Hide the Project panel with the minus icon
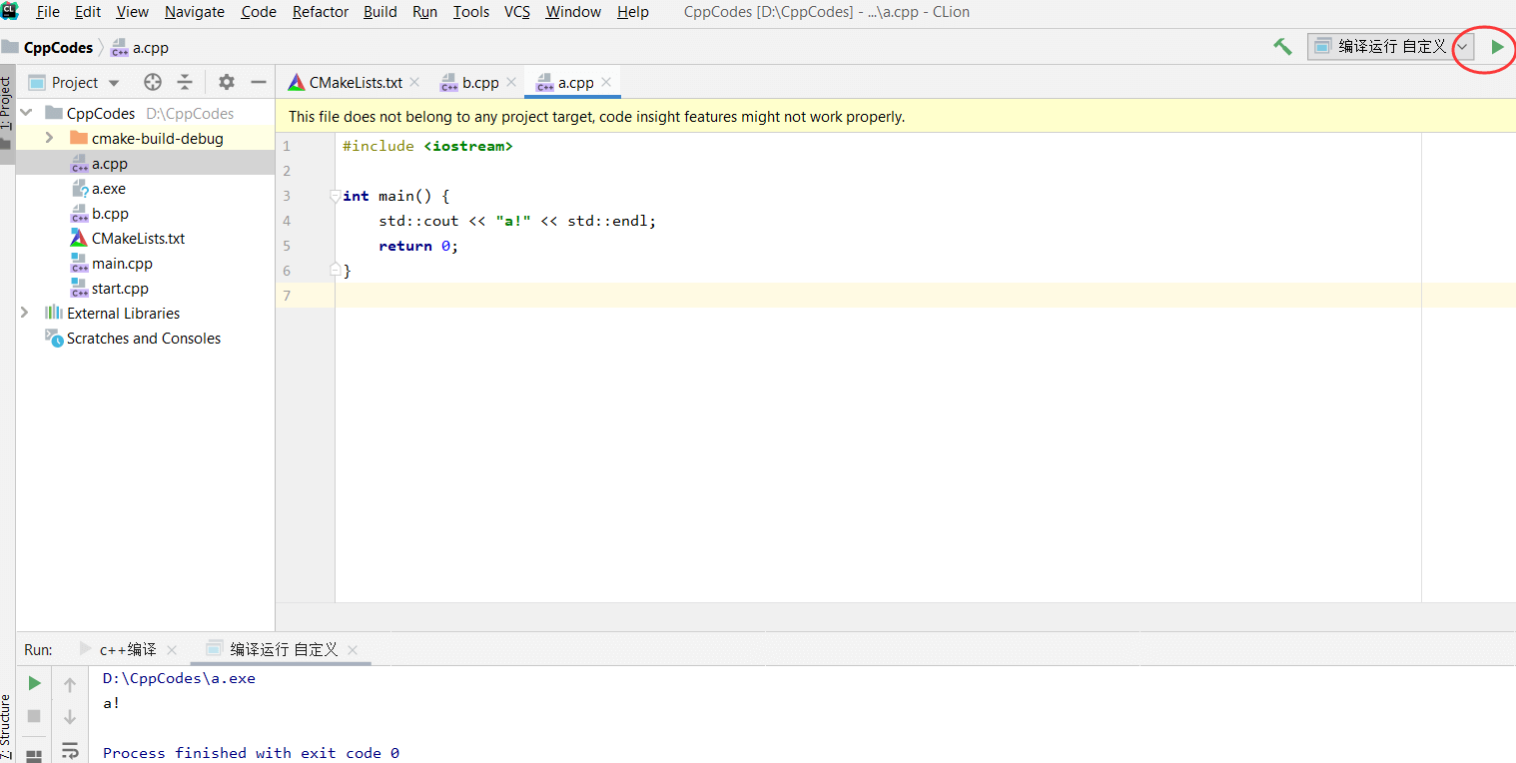The image size is (1516, 763). pos(259,83)
